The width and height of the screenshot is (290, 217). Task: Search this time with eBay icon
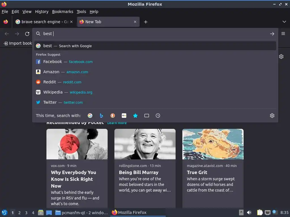[124, 116]
